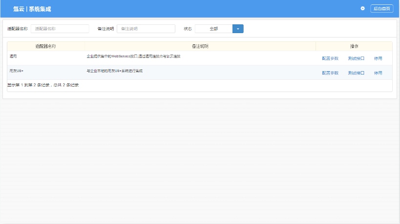Click 停用 for the 通用 adapter
Screen dimensions: 400x224
(x=378, y=58)
